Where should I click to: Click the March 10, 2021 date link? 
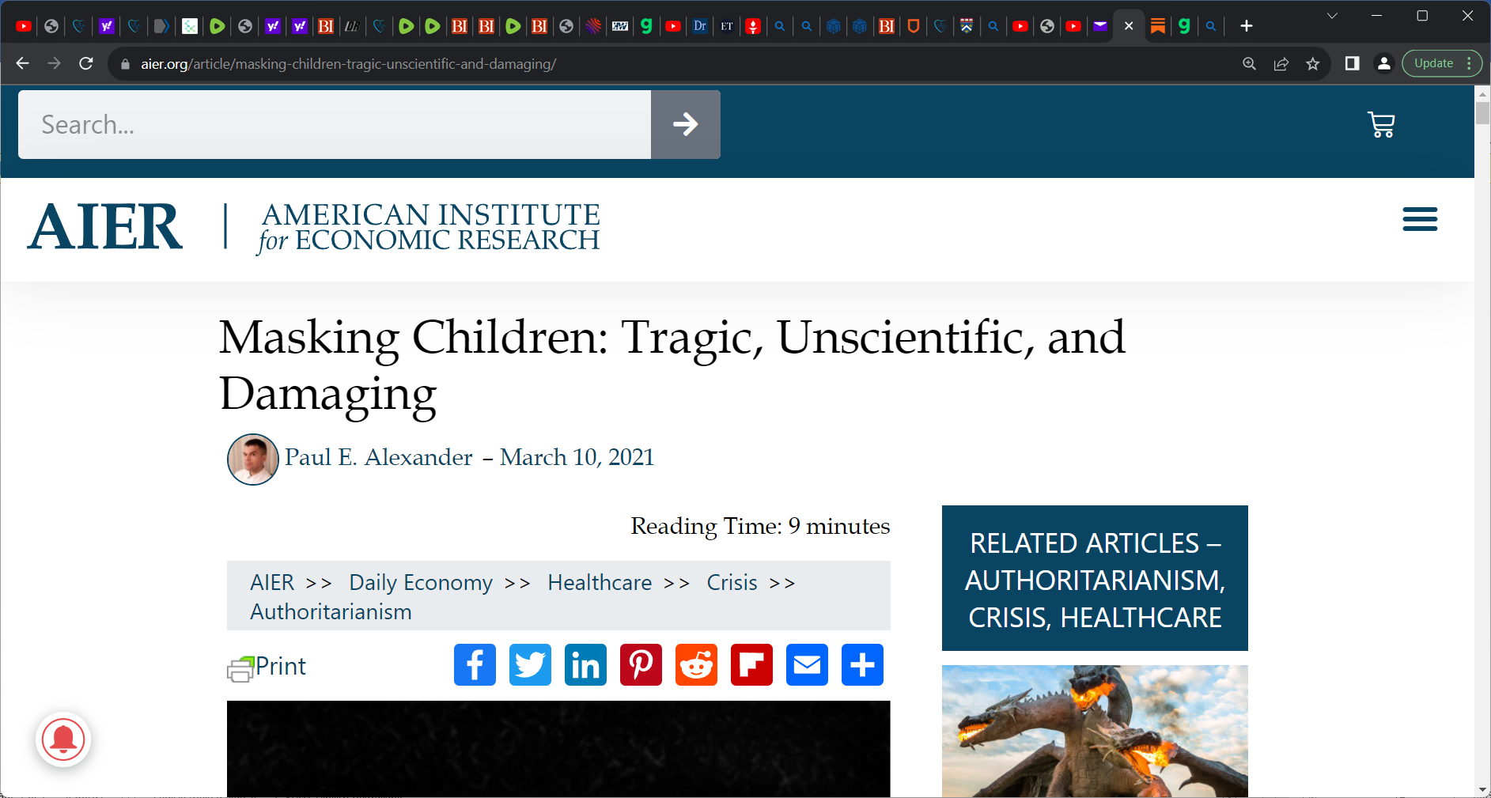tap(577, 457)
